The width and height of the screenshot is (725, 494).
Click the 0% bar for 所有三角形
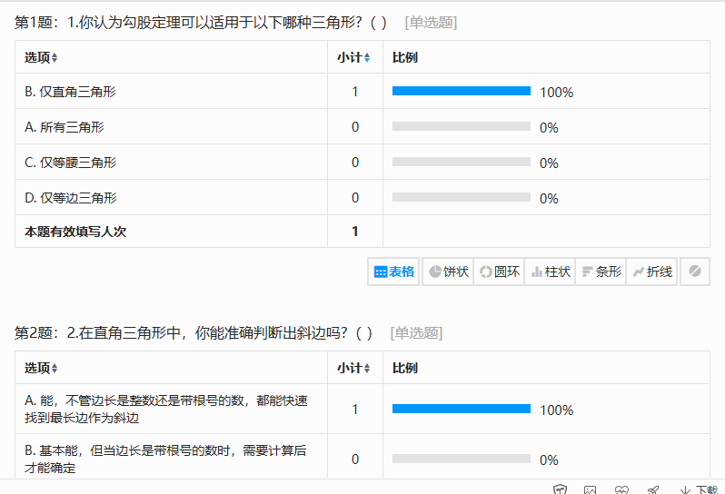point(461,127)
